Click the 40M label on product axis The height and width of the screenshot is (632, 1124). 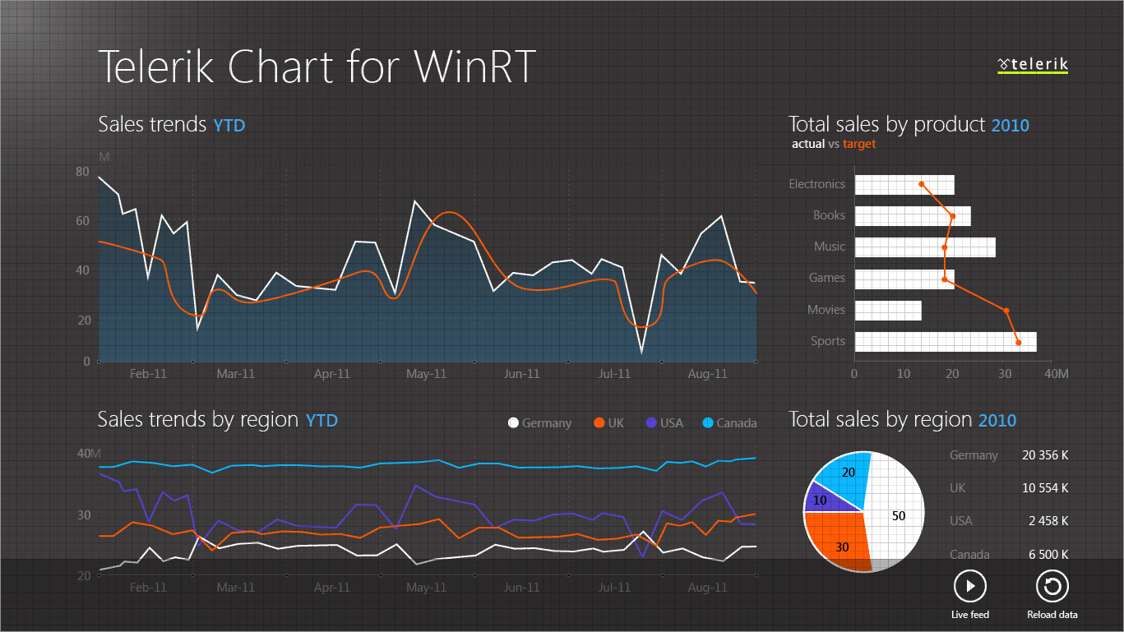click(x=1057, y=373)
